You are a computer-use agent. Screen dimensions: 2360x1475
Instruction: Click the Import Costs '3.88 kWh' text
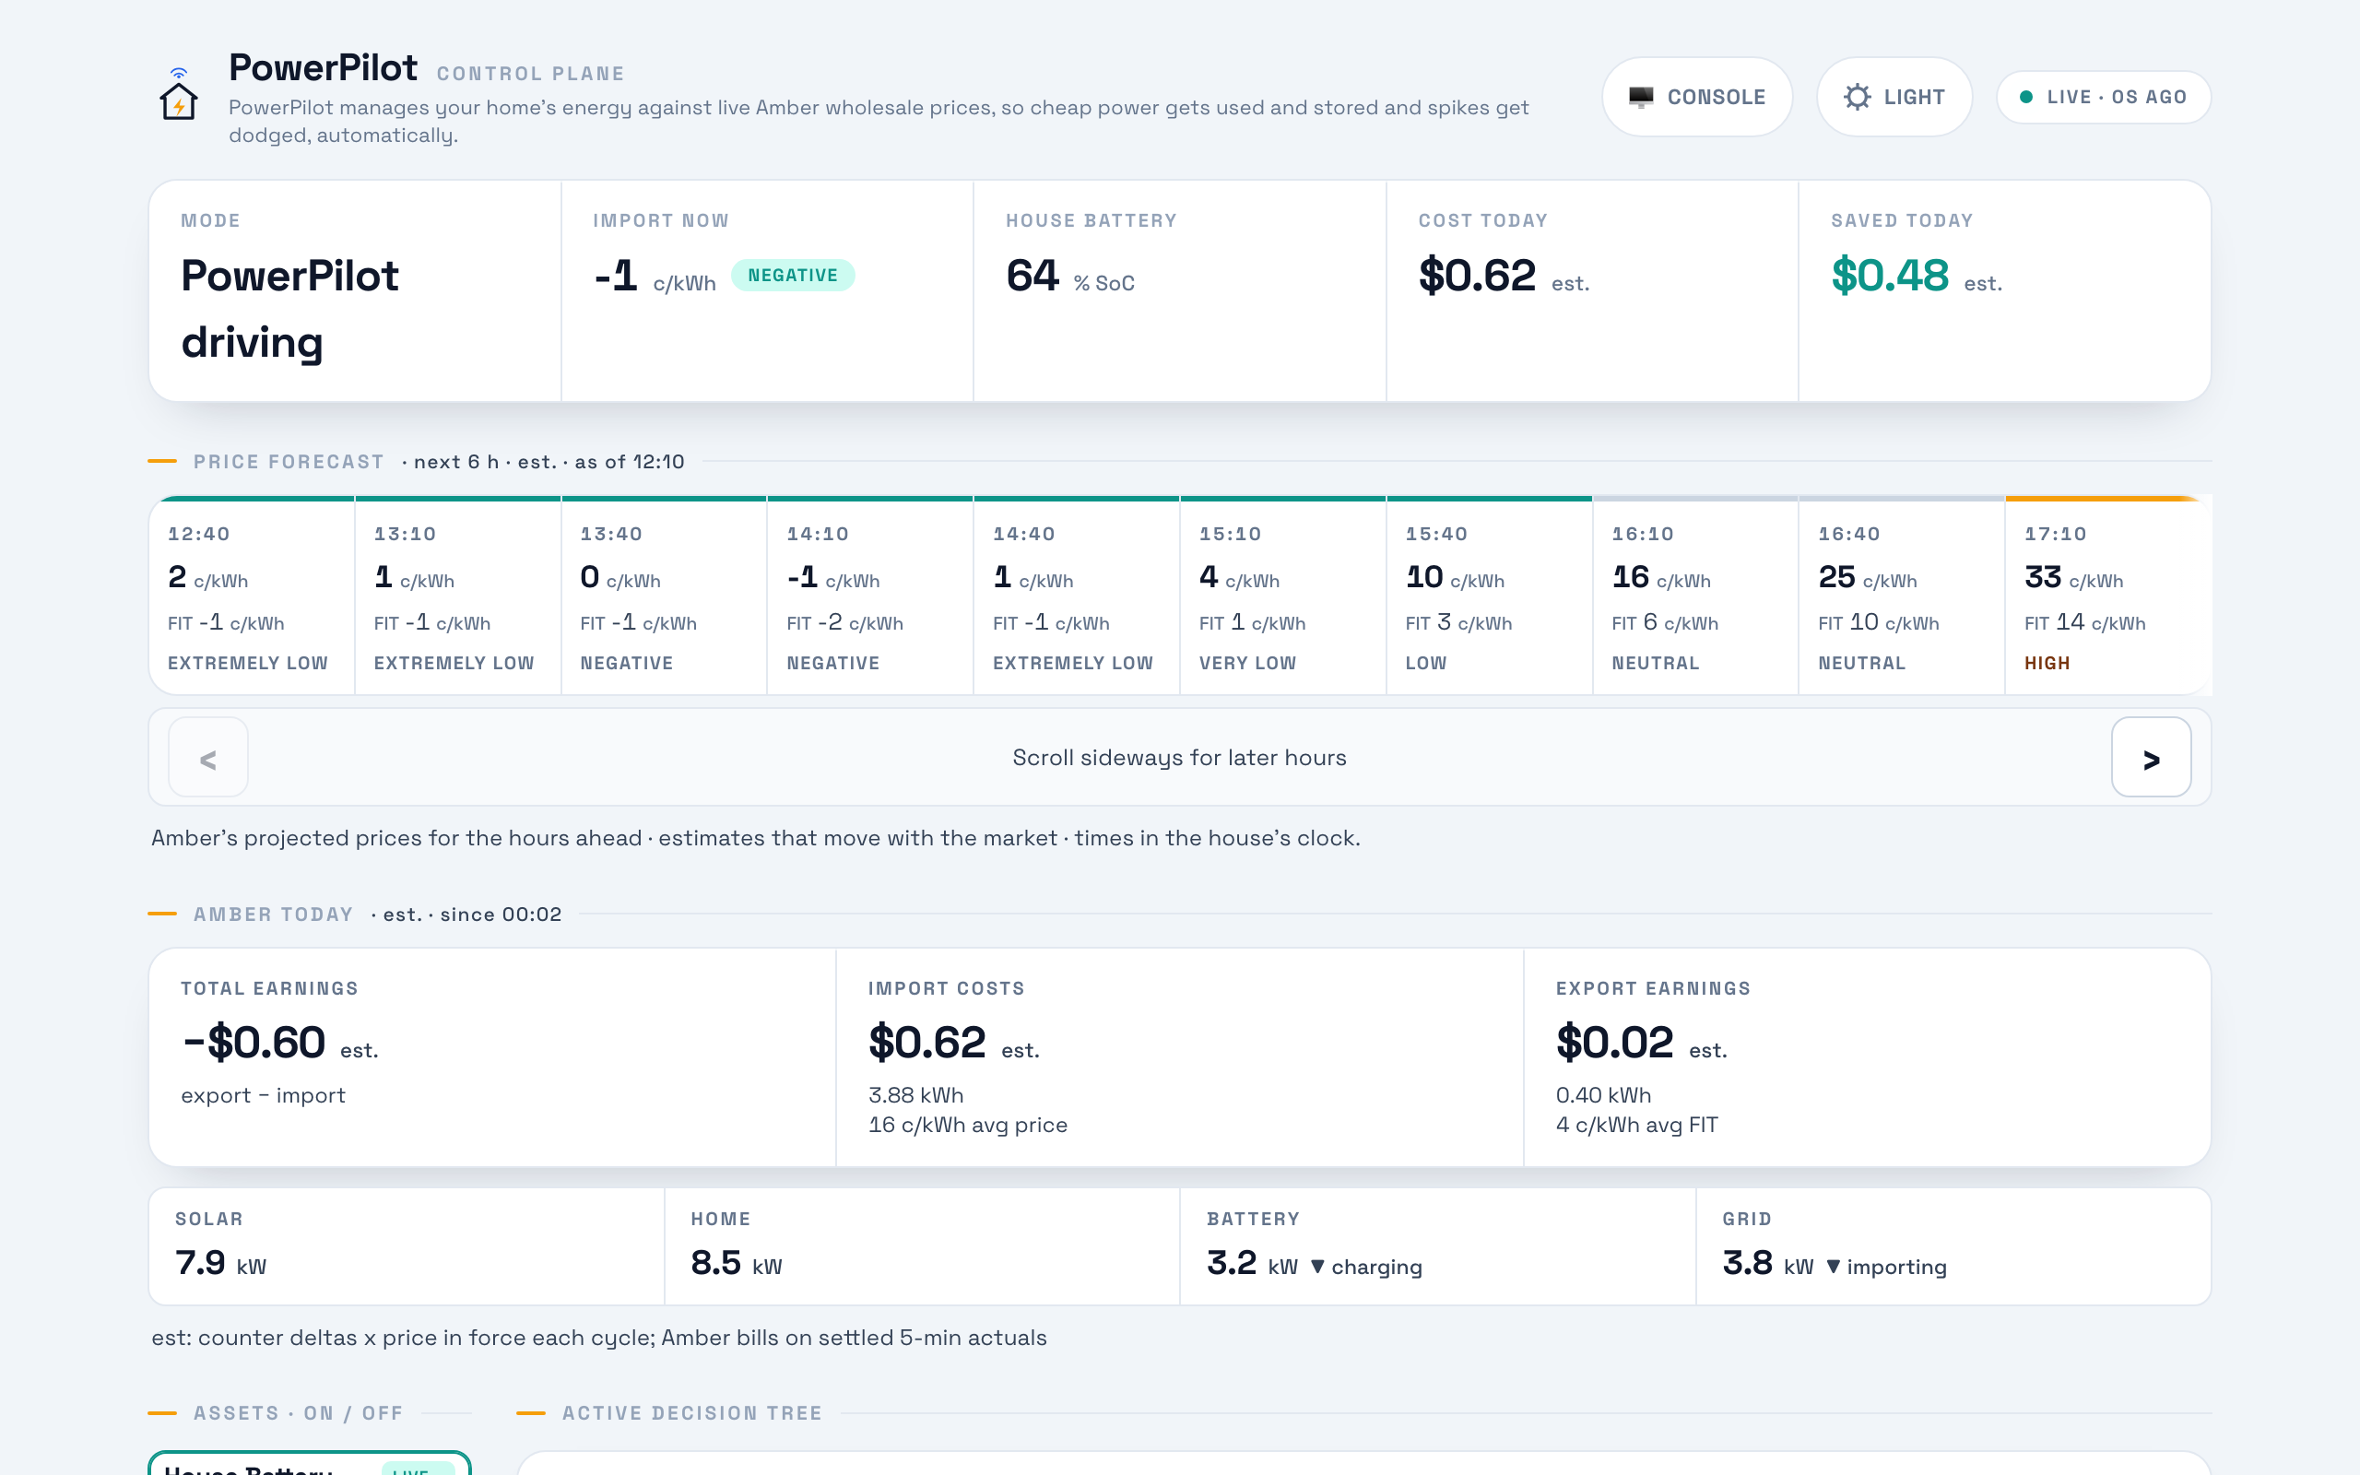(915, 1095)
